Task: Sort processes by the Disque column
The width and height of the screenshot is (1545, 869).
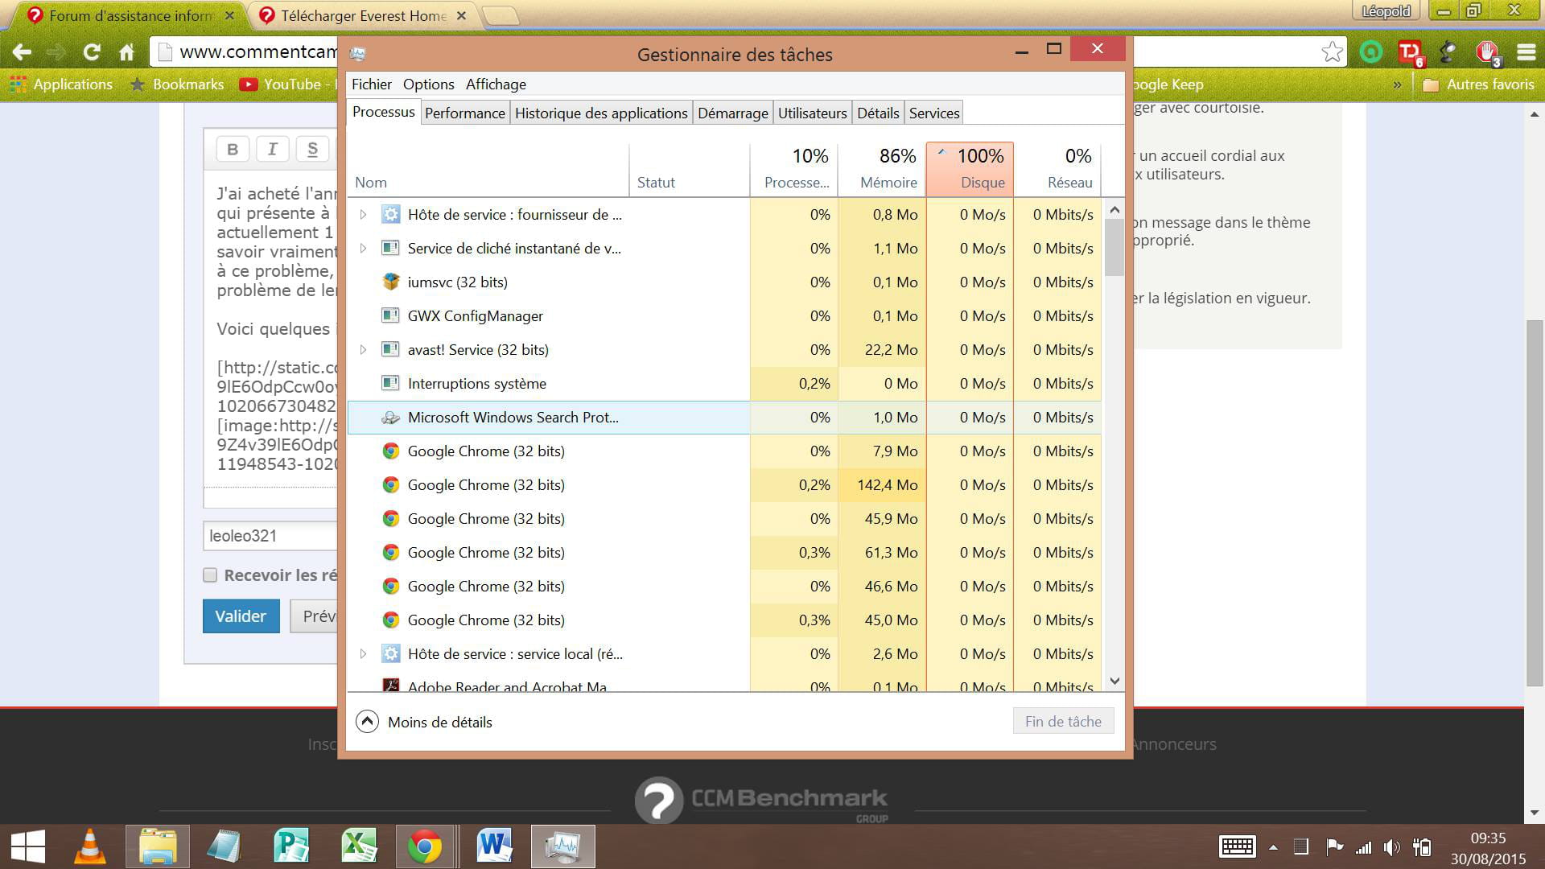Action: click(970, 169)
